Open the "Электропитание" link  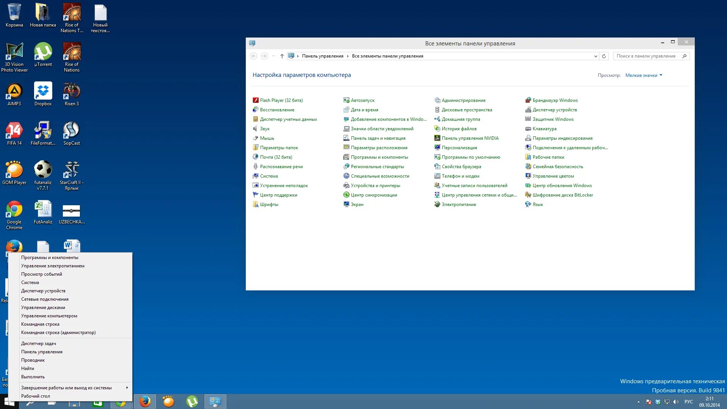(x=459, y=204)
